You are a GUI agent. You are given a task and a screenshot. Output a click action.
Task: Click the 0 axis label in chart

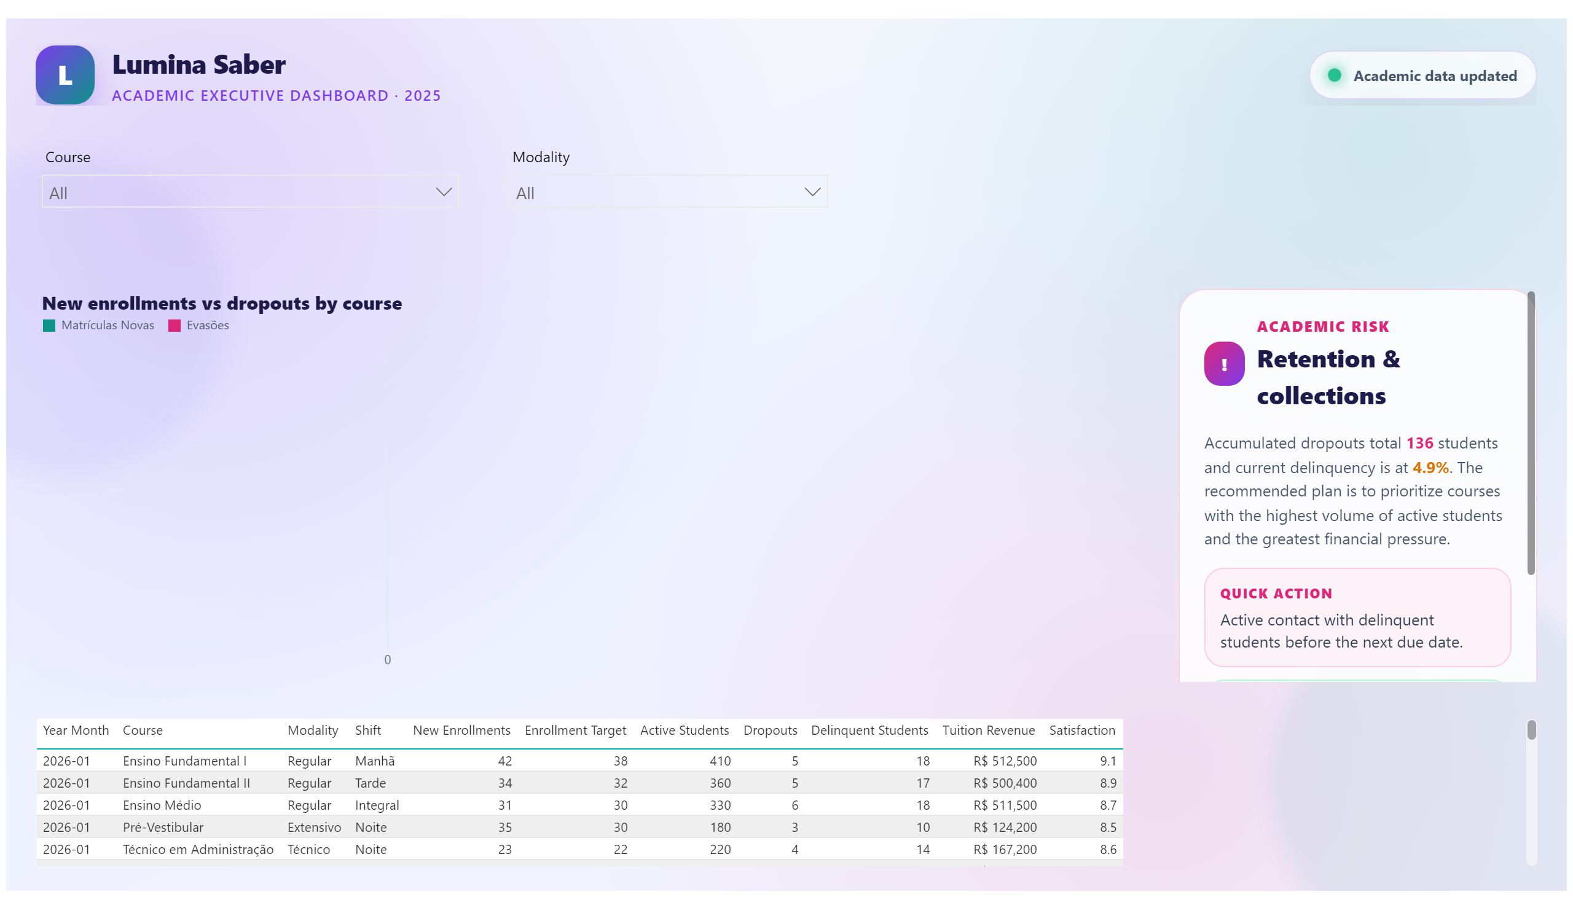[x=387, y=660]
